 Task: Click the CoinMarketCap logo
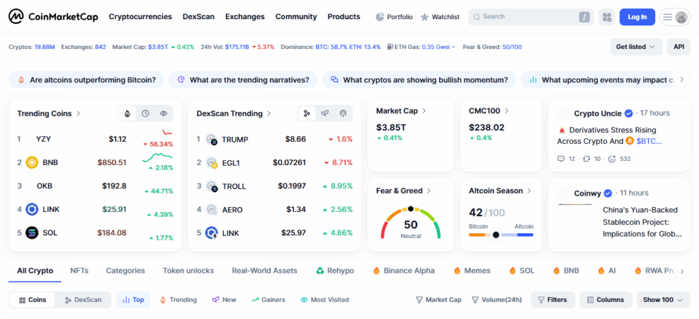(53, 17)
